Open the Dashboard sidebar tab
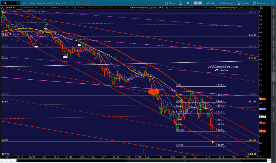 coord(274,90)
